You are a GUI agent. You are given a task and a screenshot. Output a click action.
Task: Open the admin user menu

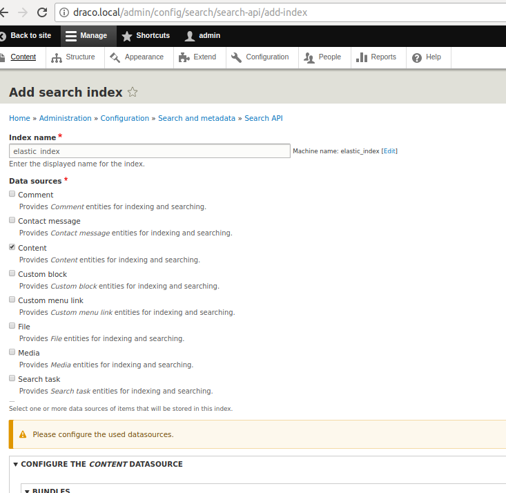[x=203, y=36]
